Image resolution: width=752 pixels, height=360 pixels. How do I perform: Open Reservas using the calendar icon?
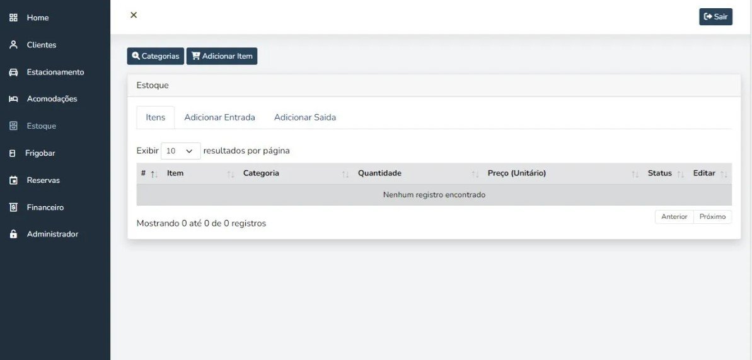13,180
